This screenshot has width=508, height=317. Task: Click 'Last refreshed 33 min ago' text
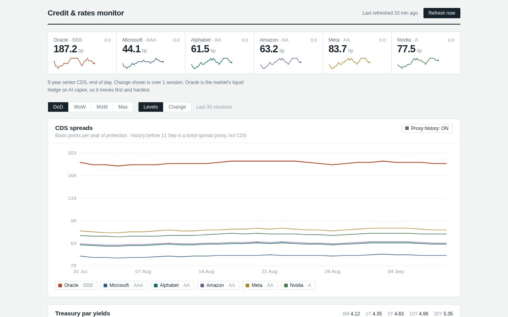pos(390,13)
